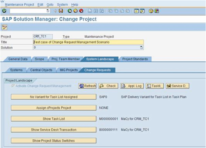Viewport: 206px width, 148px height.
Task: Open the Edit menu
Action: coord(40,4)
